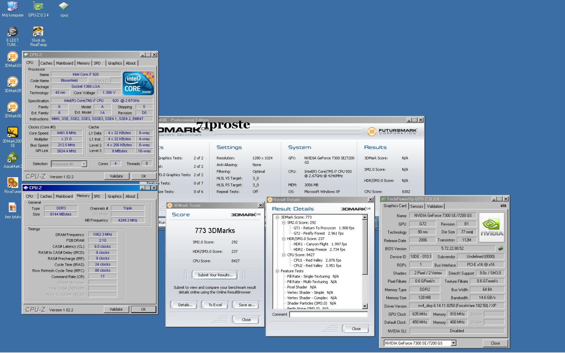
Task: Click into the Comment input field
Action: [x=328, y=315]
